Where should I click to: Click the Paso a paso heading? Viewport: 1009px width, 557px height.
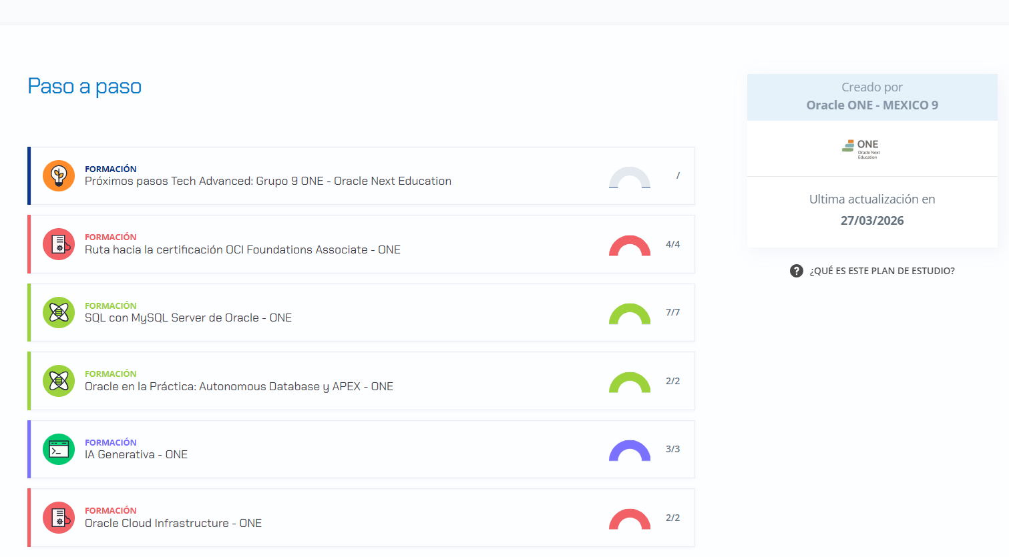(85, 87)
